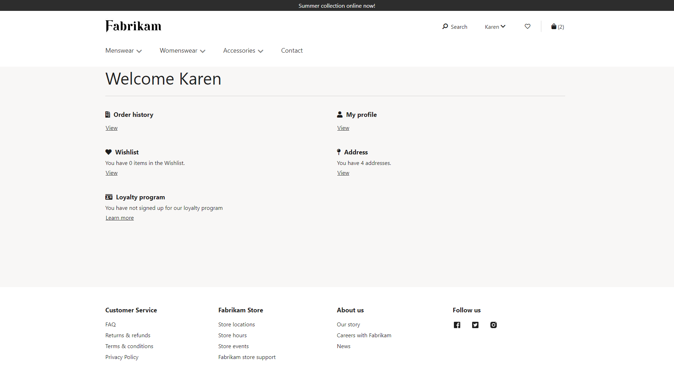
Task: Open Womenswear navigation tab
Action: click(x=183, y=51)
